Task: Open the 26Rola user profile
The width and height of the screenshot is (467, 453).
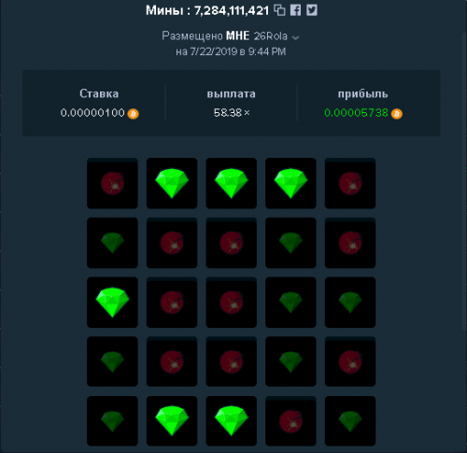Action: pyautogui.click(x=270, y=36)
